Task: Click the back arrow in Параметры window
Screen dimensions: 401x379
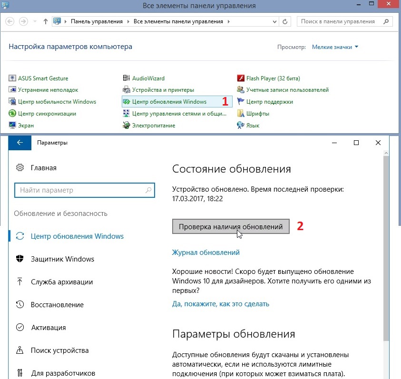Action: [x=20, y=143]
